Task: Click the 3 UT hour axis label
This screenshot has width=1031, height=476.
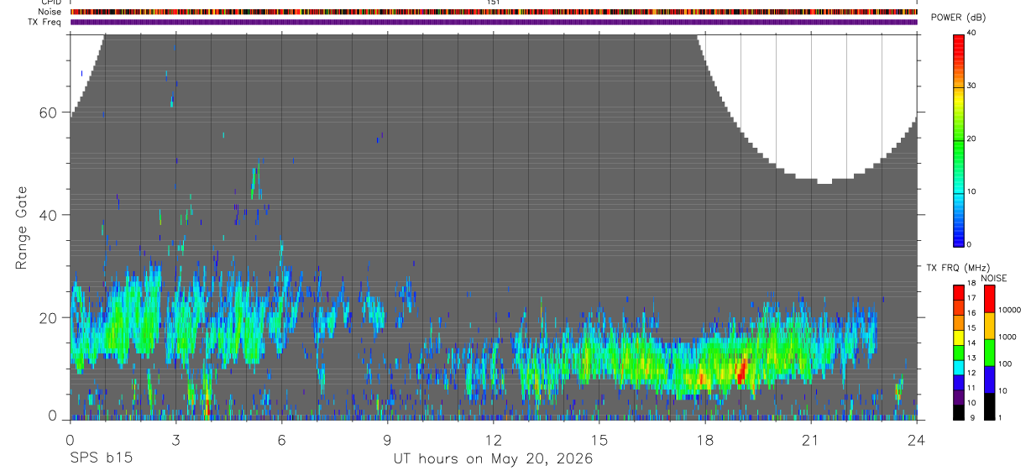Action: 175,440
